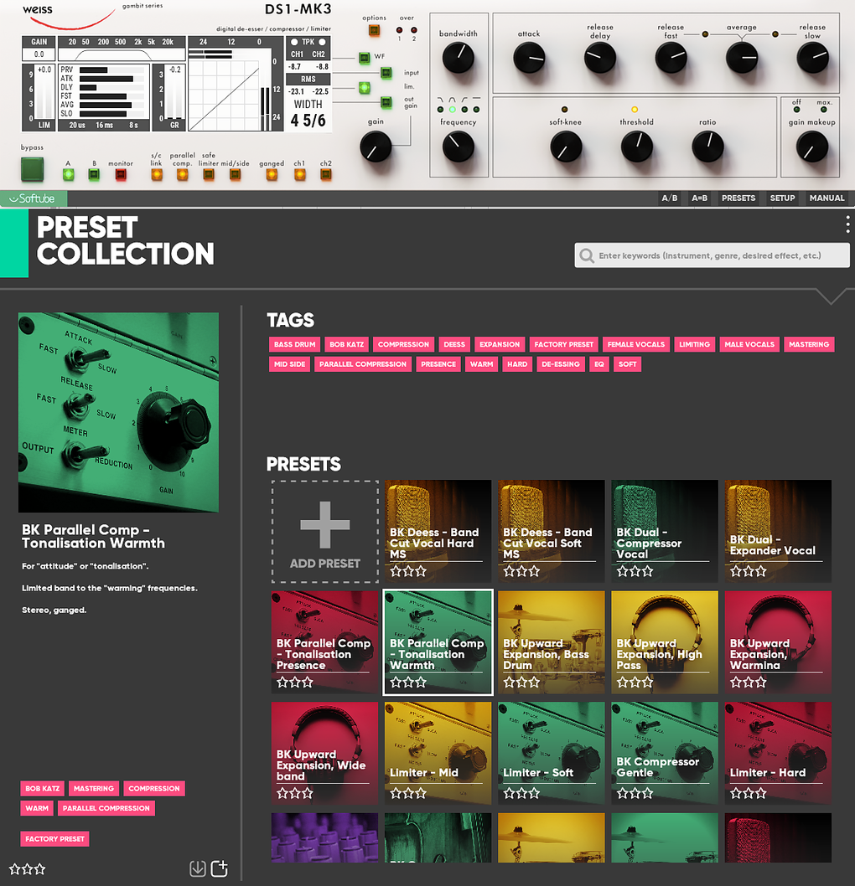The height and width of the screenshot is (886, 855).
Task: Switch to the A setting
Action: (x=69, y=174)
